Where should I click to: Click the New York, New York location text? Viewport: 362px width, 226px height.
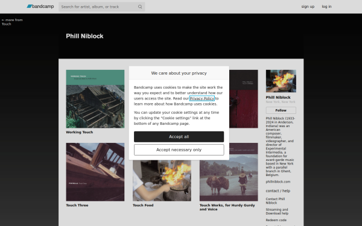click(x=281, y=102)
